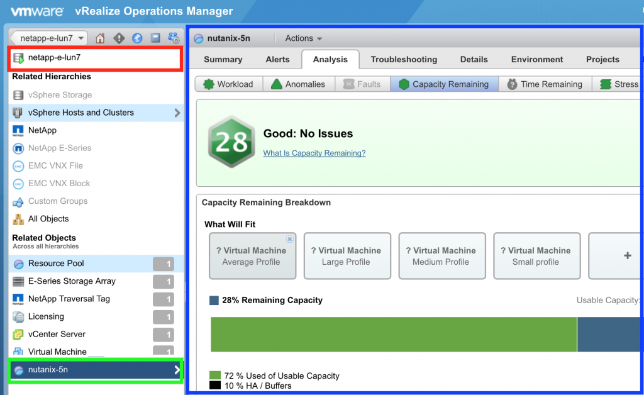Click the blue 28% Remaining Capacity swatch

[214, 301]
